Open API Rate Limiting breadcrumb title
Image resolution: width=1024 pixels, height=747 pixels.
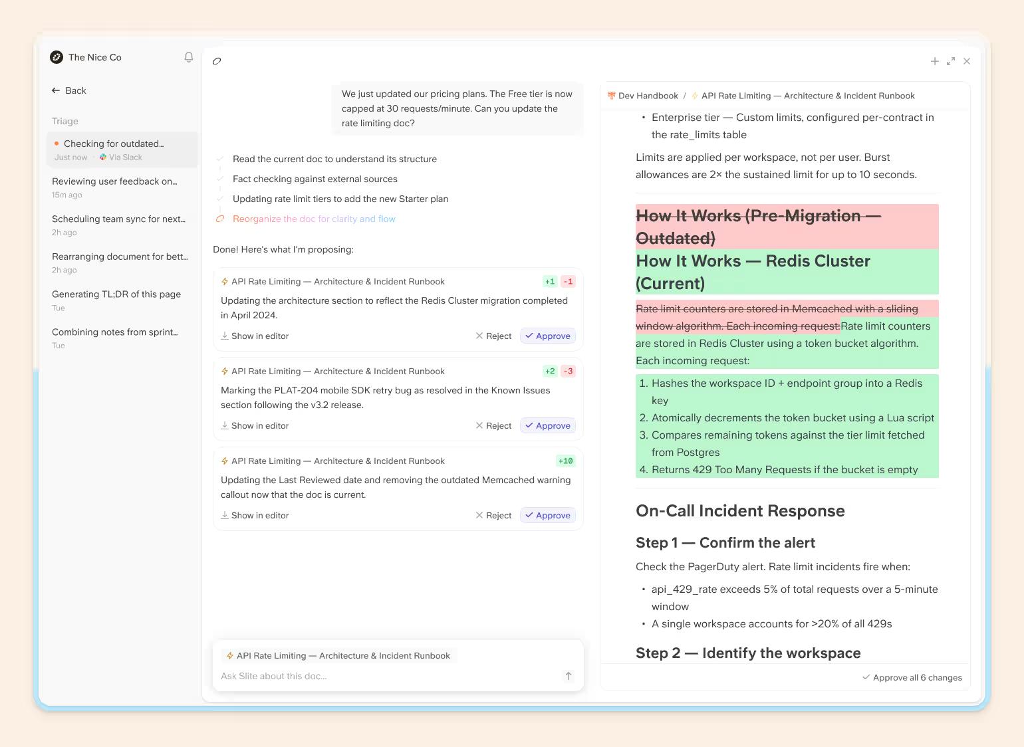[803, 96]
